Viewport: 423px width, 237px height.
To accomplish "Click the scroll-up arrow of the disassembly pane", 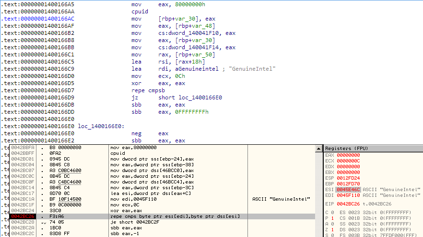I will pyautogui.click(x=318, y=149).
